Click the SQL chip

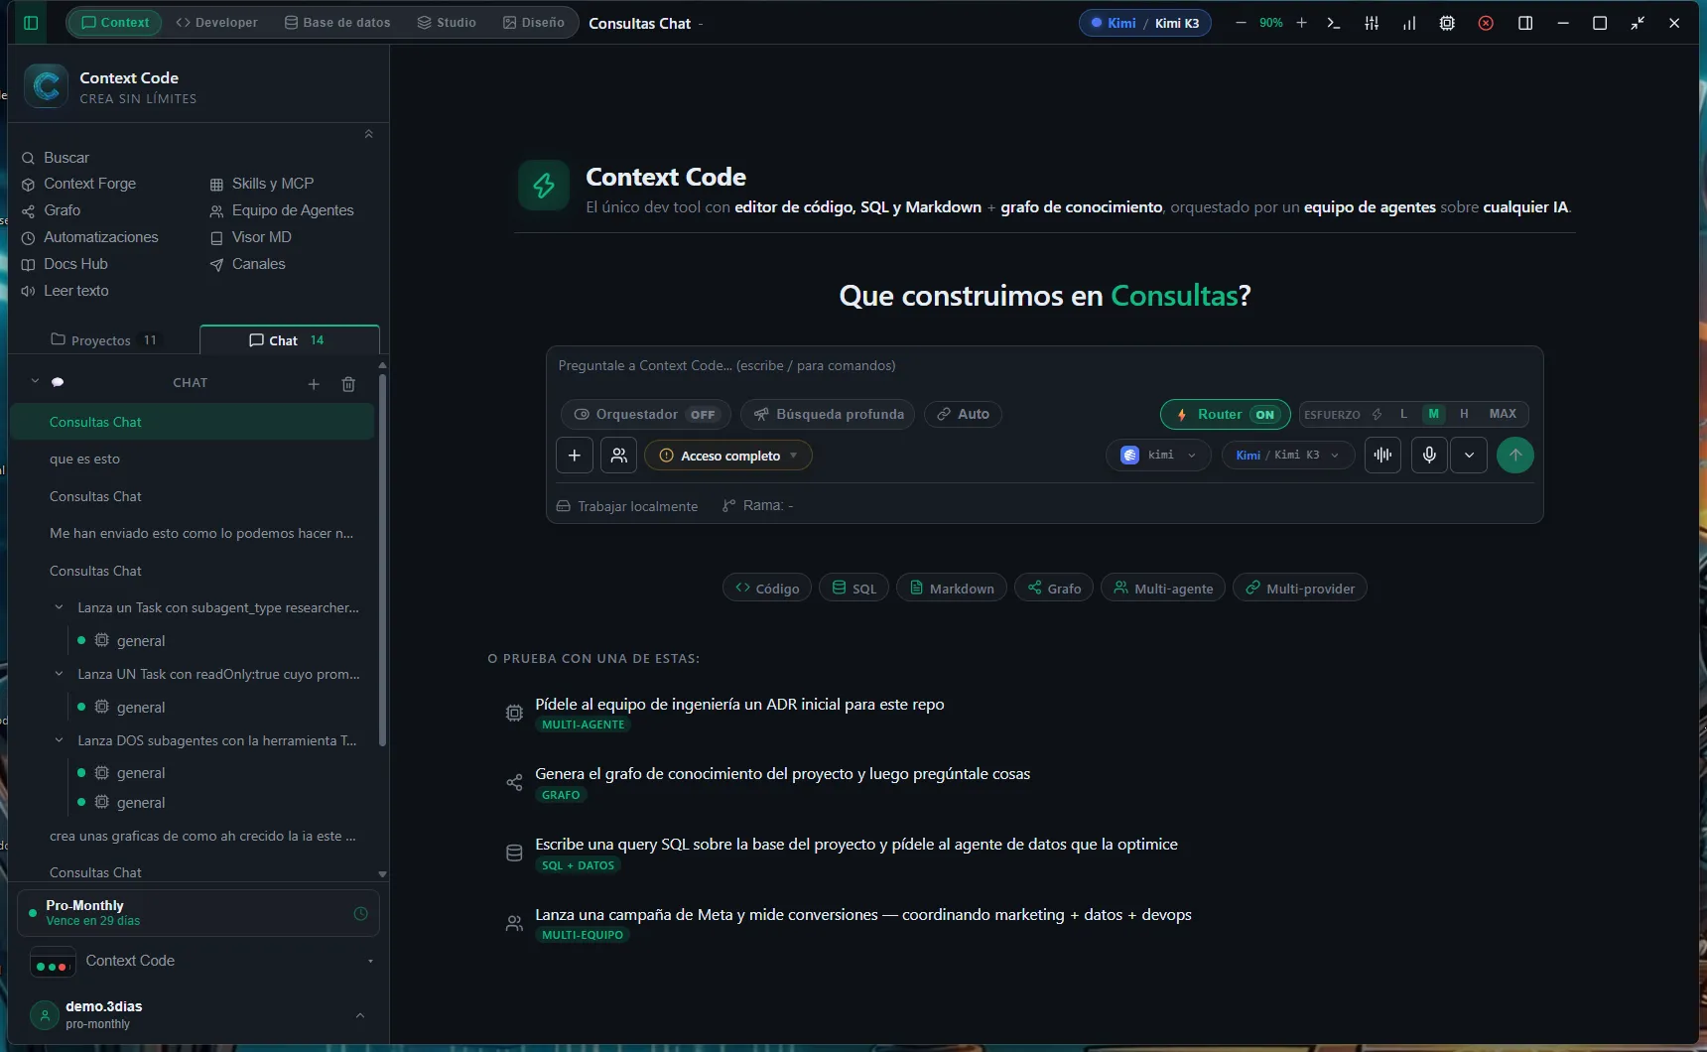[x=853, y=589]
